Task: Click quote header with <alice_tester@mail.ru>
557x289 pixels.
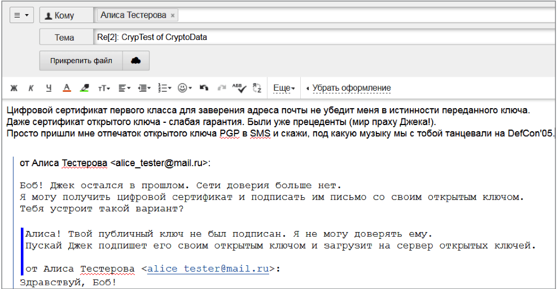Action: pyautogui.click(x=115, y=163)
